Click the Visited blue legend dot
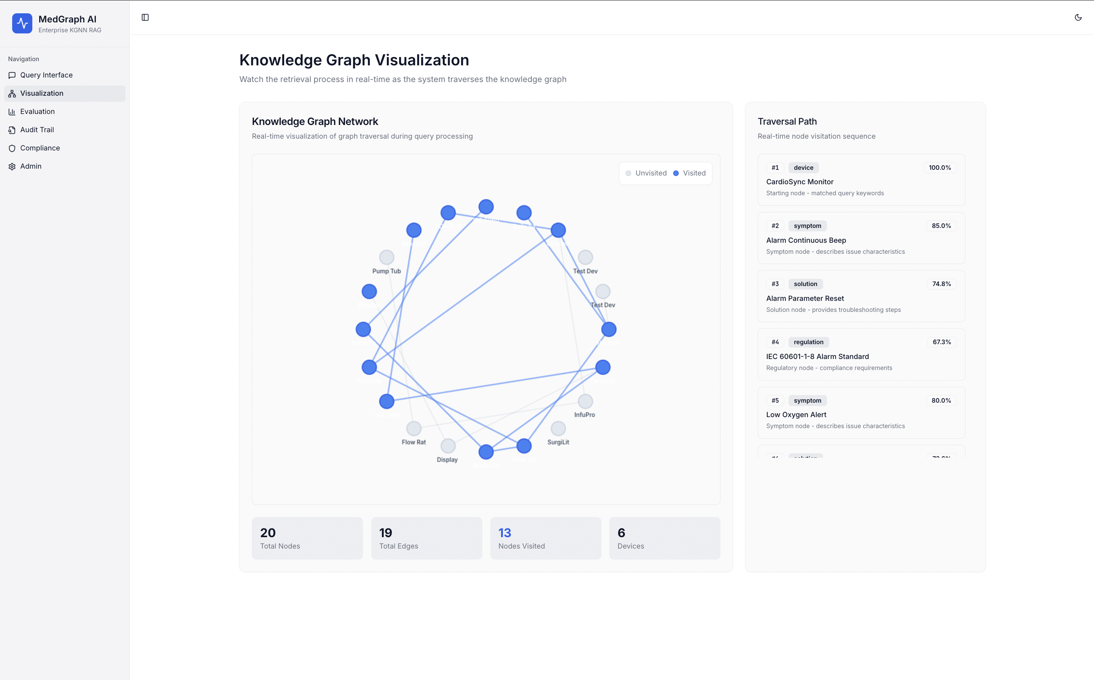 click(x=676, y=173)
